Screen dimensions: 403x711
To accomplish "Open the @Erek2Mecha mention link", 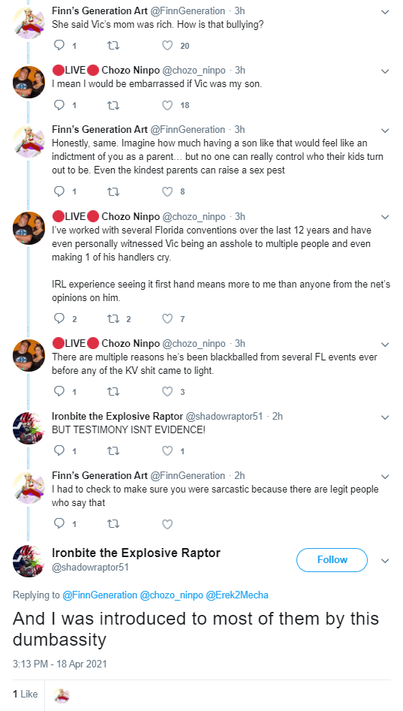I will click(x=237, y=595).
